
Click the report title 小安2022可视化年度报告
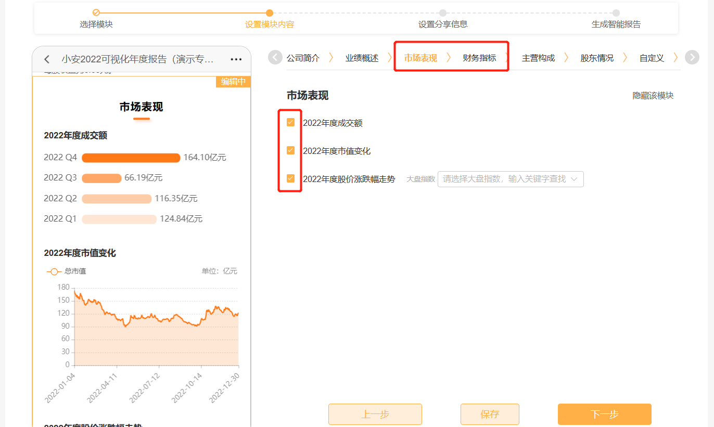[138, 59]
